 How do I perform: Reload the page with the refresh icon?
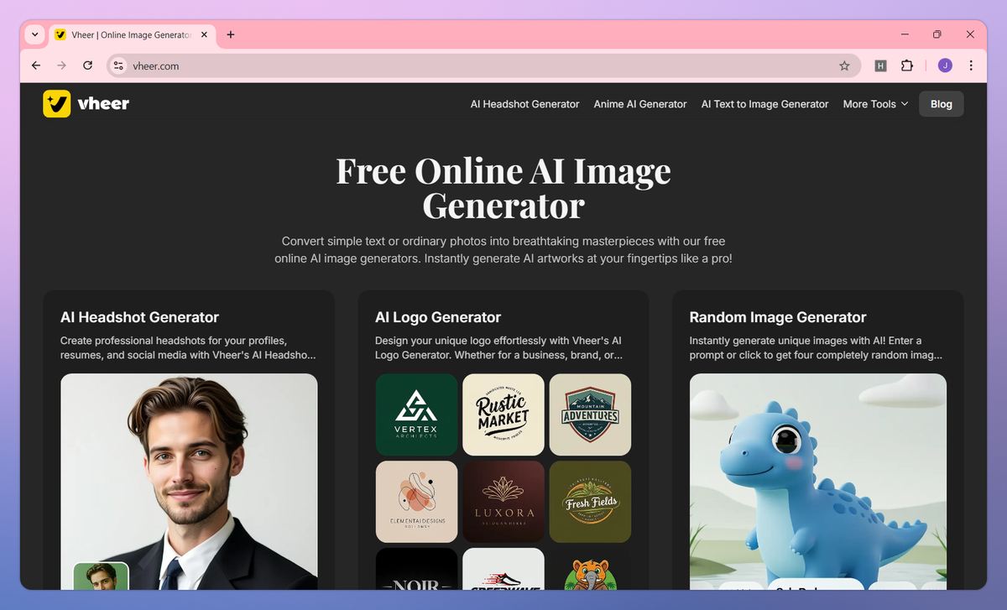(87, 65)
